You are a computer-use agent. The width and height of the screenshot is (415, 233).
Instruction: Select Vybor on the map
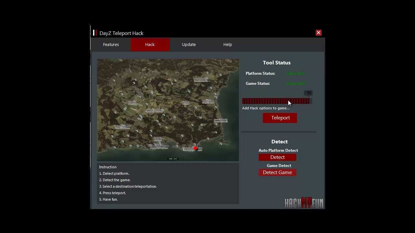(x=132, y=103)
